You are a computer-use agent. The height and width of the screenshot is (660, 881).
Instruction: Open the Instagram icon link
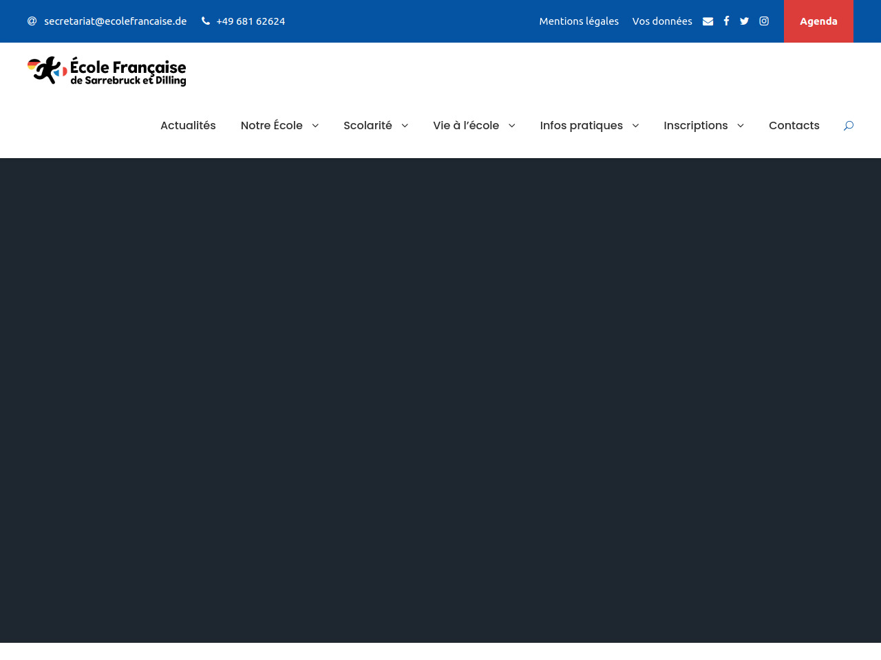coord(764,21)
